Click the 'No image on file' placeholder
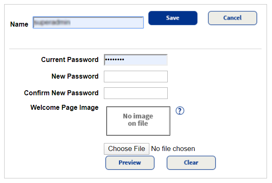The width and height of the screenshot is (272, 183). click(138, 121)
